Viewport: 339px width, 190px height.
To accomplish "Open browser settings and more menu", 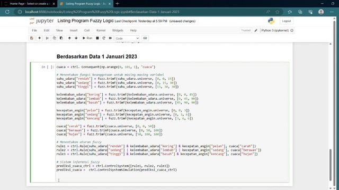I will click(x=332, y=12).
